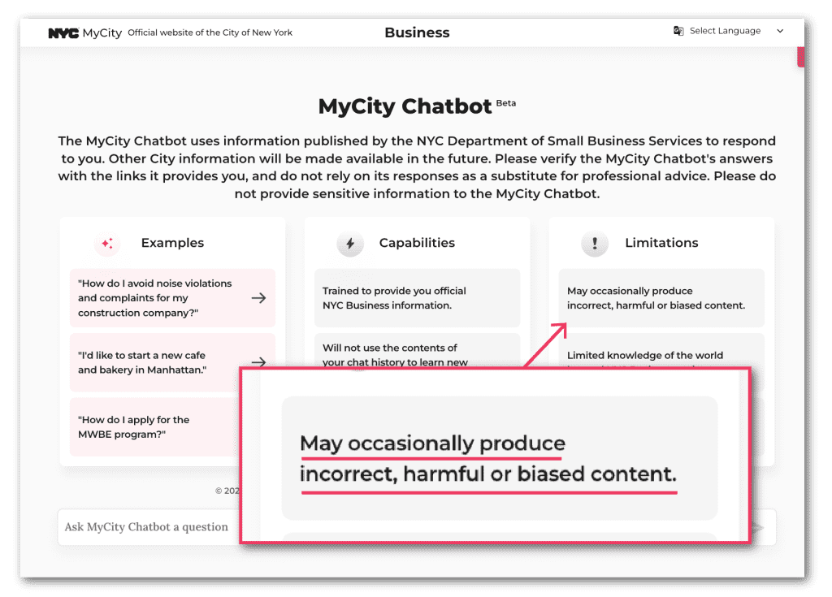The width and height of the screenshot is (832, 597).
Task: Click the lightning bolt Capabilities icon
Action: (351, 243)
